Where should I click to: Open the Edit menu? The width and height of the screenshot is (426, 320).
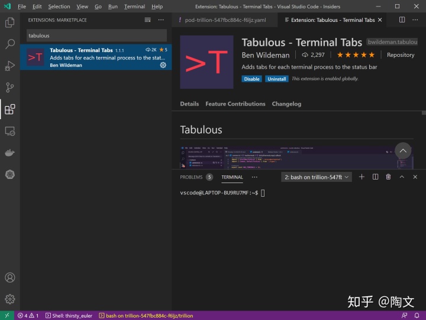(37, 7)
